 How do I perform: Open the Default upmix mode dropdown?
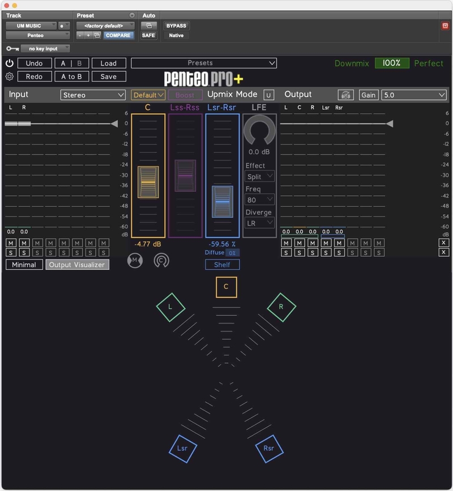click(148, 95)
